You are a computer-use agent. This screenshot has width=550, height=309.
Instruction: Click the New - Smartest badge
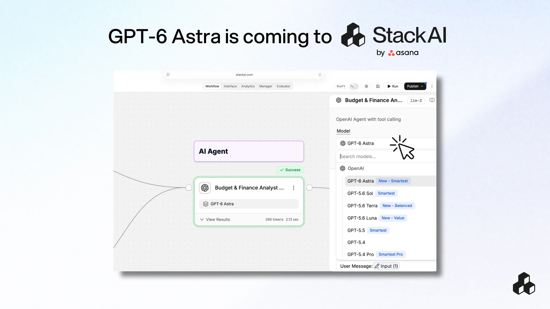pyautogui.click(x=393, y=181)
